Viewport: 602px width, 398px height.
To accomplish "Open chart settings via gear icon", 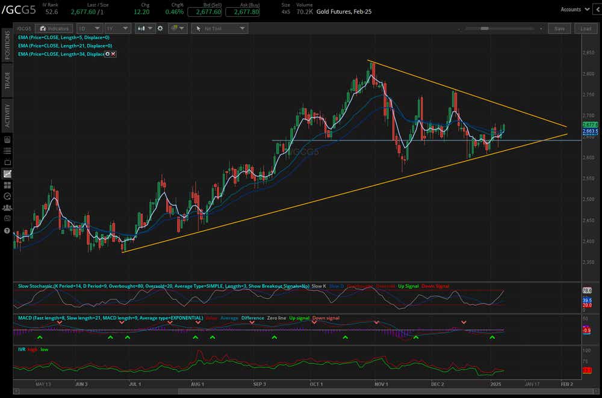I will [x=160, y=28].
